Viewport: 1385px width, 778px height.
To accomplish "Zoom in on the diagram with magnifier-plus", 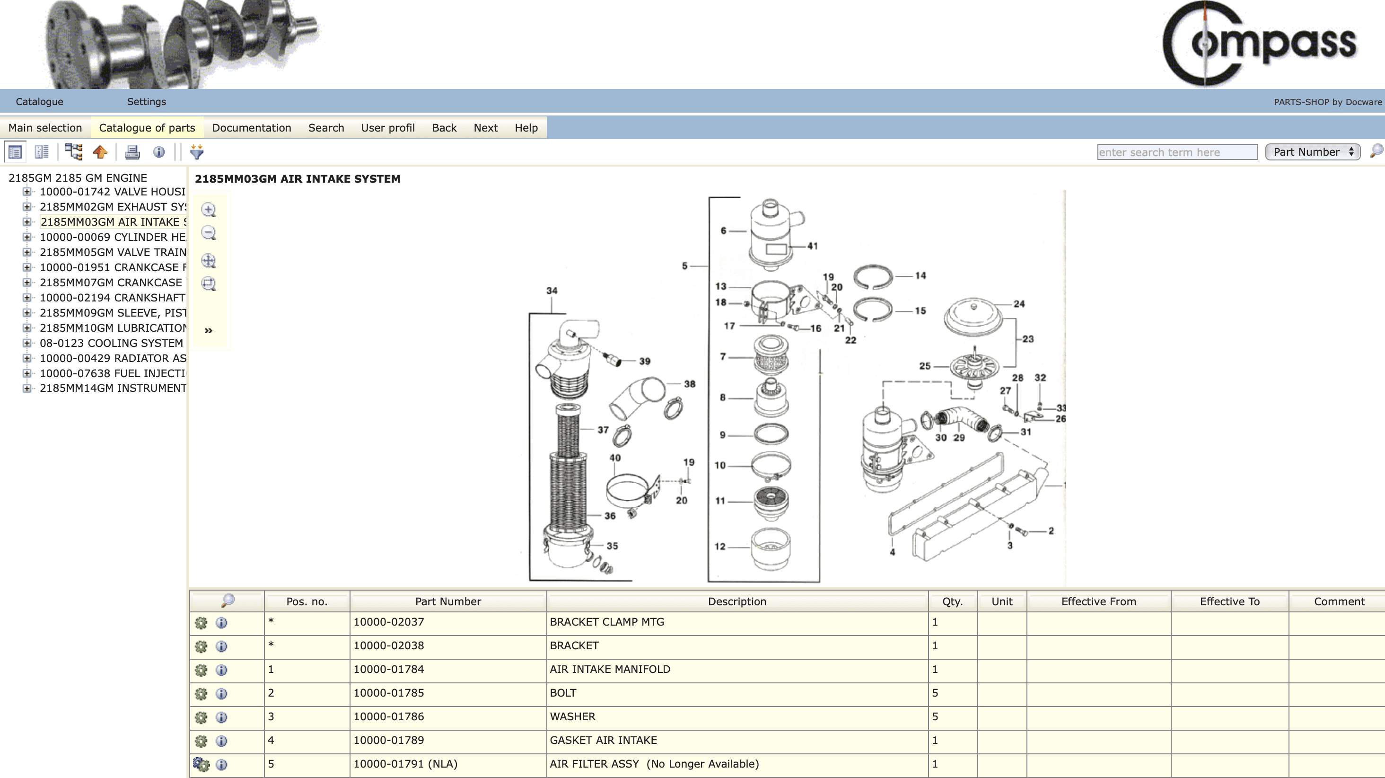I will [x=209, y=210].
